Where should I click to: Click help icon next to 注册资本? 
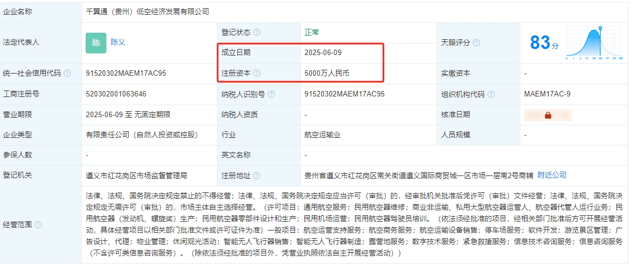pos(257,74)
